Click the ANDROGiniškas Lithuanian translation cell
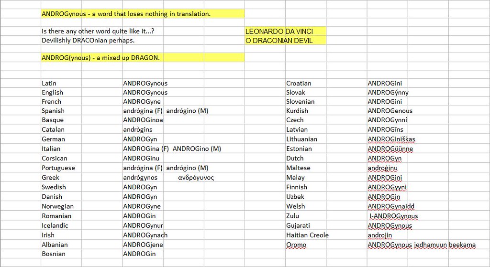This screenshot has width=490, height=267. 391,139
